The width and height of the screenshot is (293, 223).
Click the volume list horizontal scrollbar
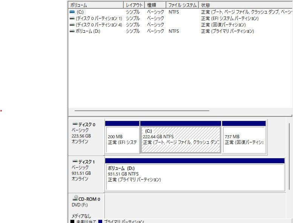(142, 111)
